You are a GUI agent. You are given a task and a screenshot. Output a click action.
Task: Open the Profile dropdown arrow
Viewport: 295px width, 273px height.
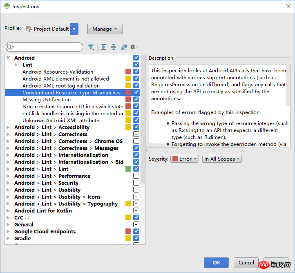point(74,29)
